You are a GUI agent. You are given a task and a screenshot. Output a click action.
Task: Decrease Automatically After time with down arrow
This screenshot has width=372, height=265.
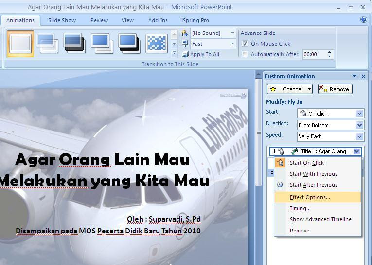329,57
